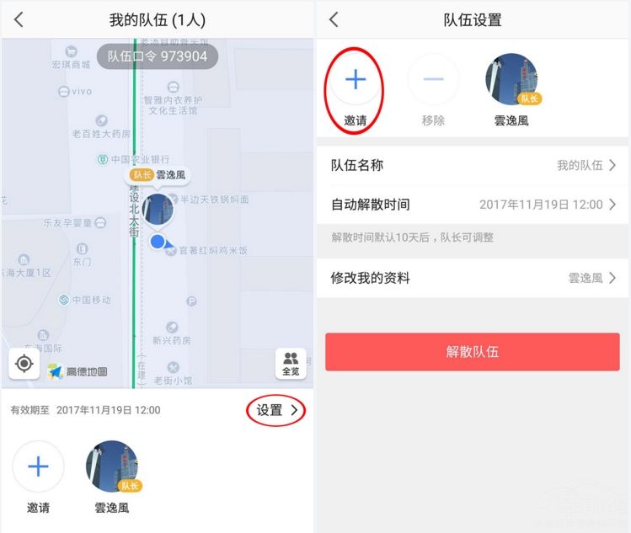Open the 修改我的资料 row

tap(473, 278)
